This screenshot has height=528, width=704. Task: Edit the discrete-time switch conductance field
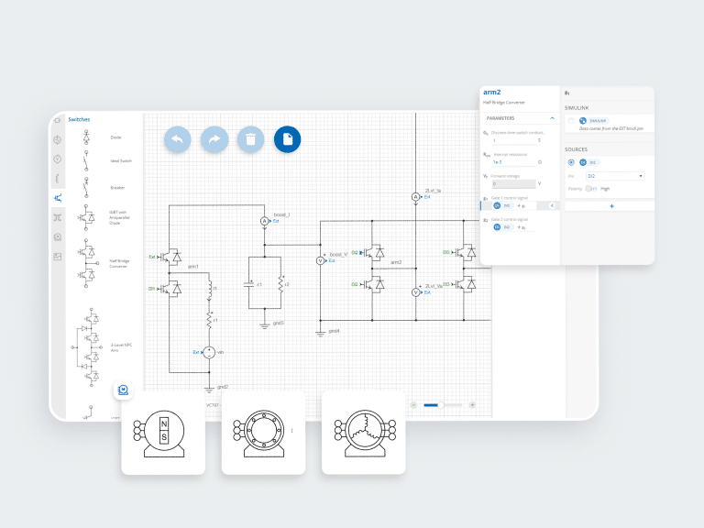pyautogui.click(x=514, y=140)
